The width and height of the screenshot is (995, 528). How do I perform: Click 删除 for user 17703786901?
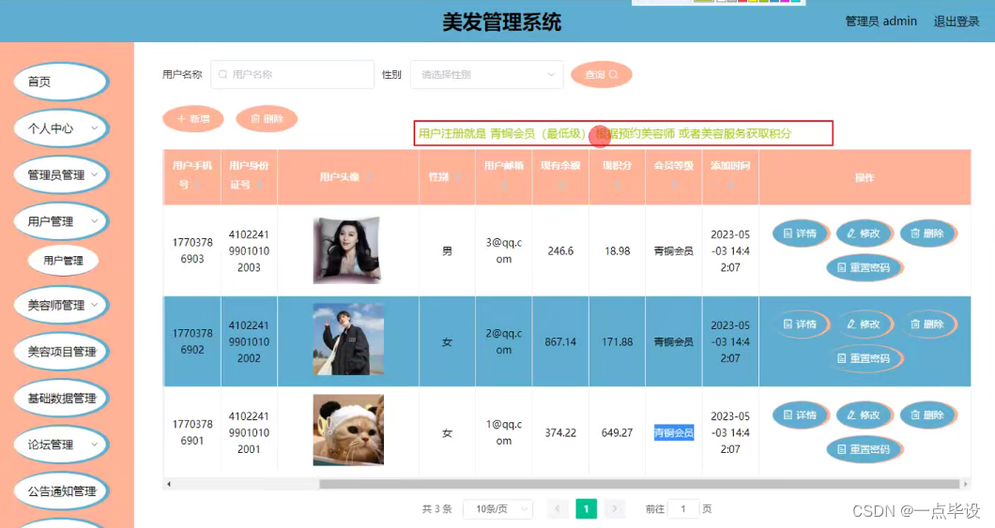click(x=927, y=415)
